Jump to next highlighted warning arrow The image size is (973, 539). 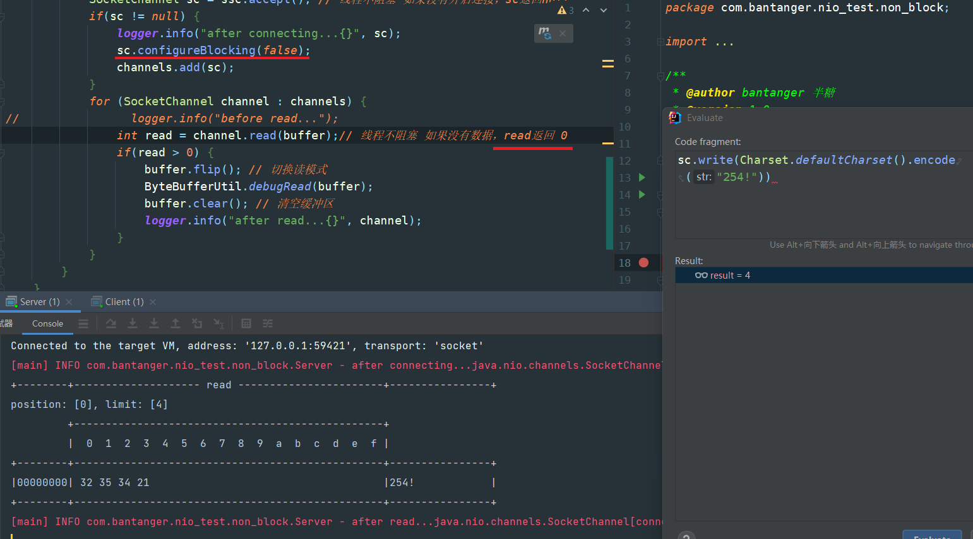click(x=604, y=10)
